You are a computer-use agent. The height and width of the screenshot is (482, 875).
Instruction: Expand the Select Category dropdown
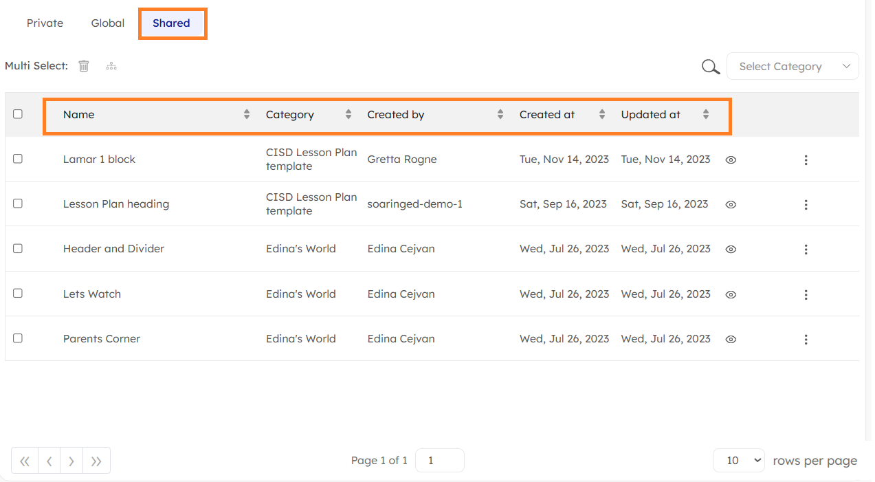point(793,67)
